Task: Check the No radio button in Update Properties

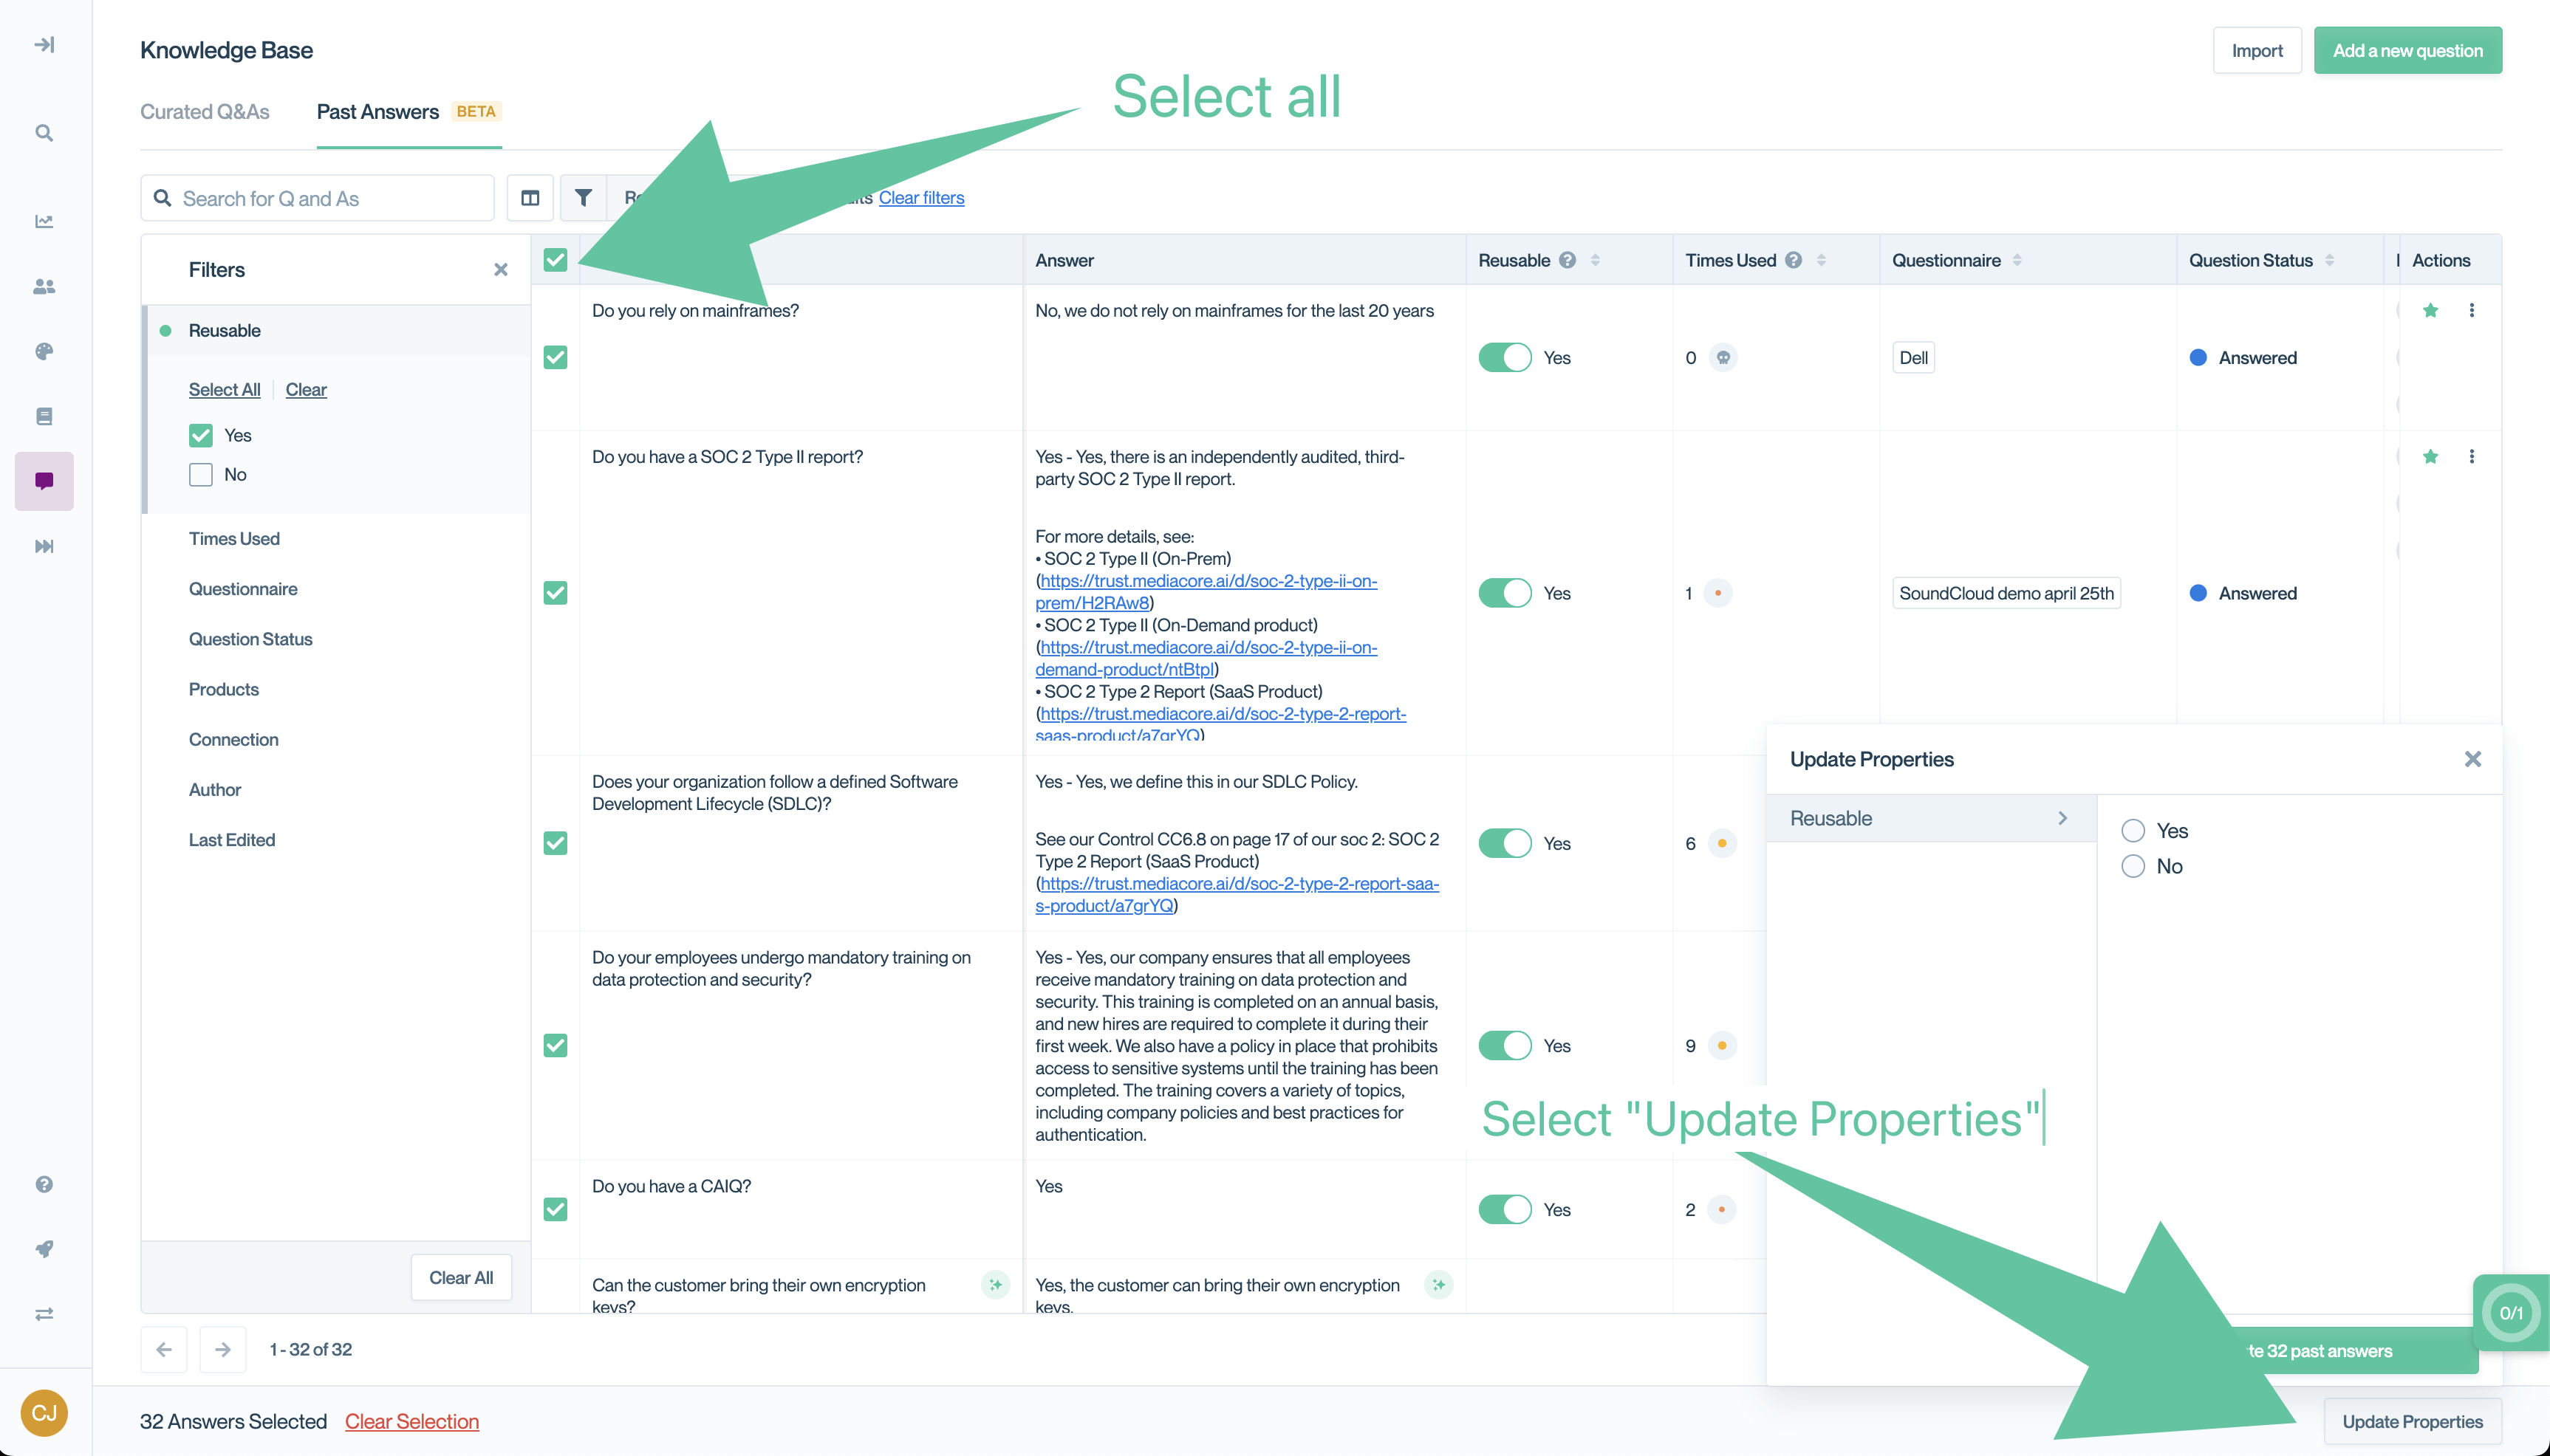Action: click(2133, 866)
